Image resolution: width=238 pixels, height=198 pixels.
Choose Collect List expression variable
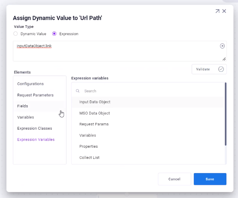148,158
